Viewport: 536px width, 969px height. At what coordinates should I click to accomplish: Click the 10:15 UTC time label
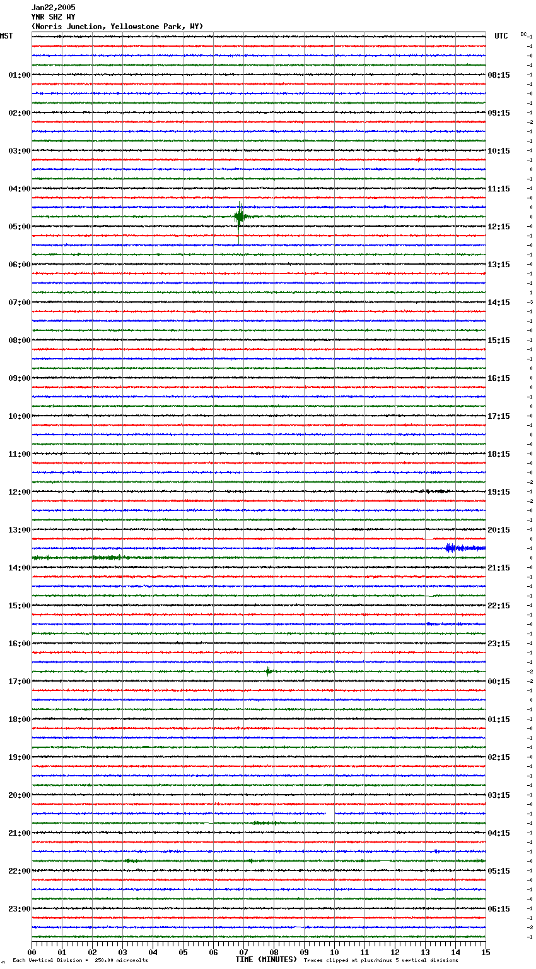[499, 151]
